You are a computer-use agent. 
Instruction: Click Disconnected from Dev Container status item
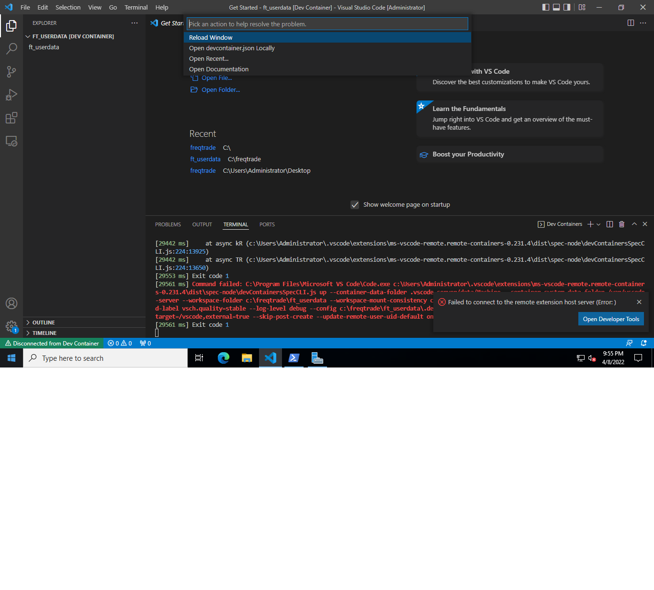(x=52, y=343)
